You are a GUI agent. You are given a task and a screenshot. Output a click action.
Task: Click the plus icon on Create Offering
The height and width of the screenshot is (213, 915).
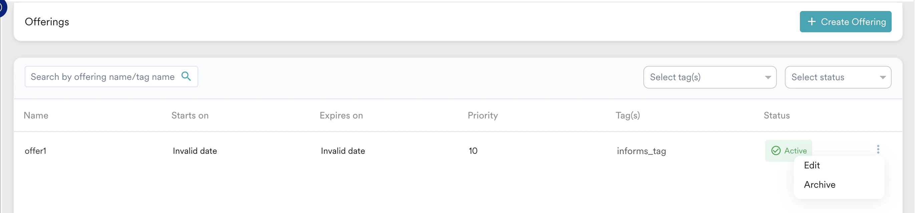pyautogui.click(x=811, y=22)
